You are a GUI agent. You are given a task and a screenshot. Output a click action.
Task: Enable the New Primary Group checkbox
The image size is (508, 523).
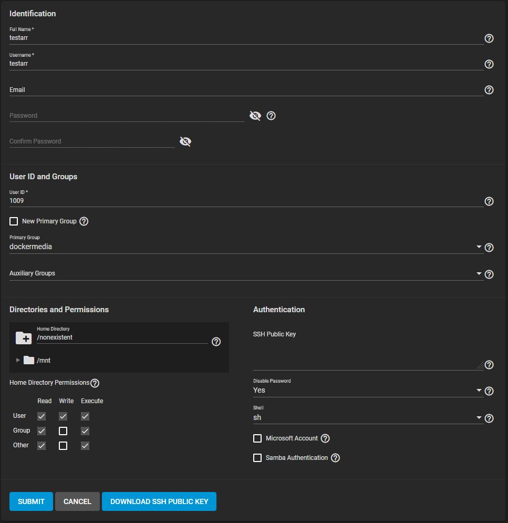(14, 221)
